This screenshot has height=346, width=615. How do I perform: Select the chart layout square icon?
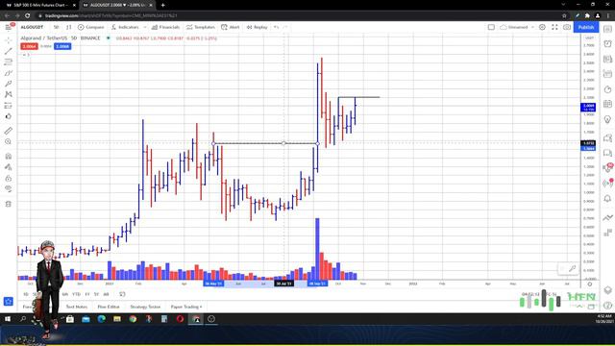pyautogui.click(x=491, y=27)
